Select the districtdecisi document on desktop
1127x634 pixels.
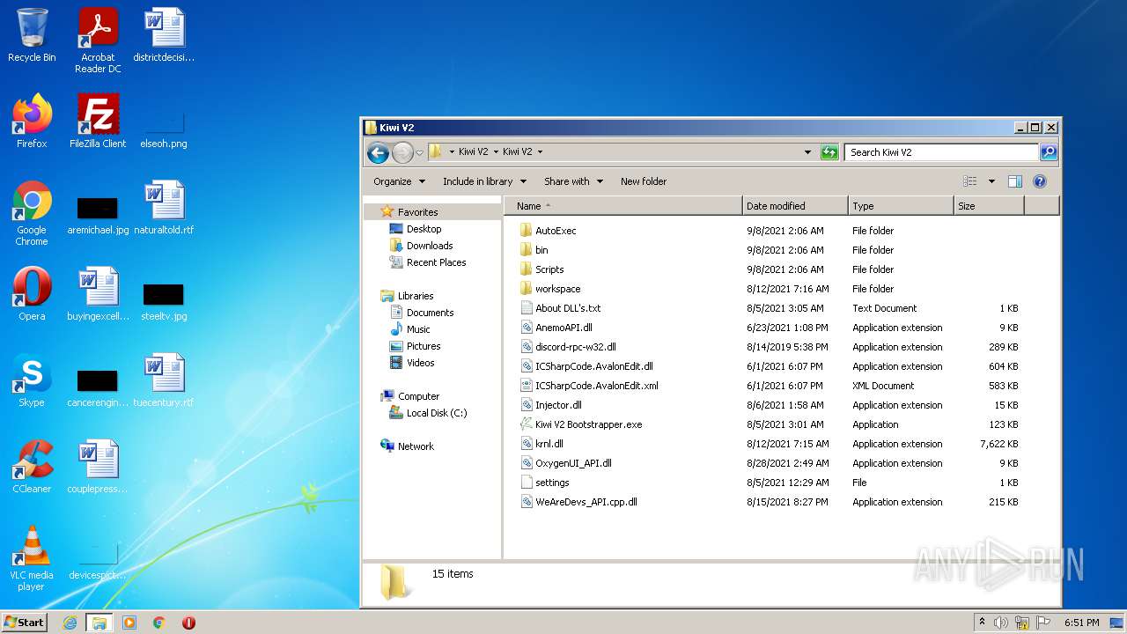coord(164,36)
